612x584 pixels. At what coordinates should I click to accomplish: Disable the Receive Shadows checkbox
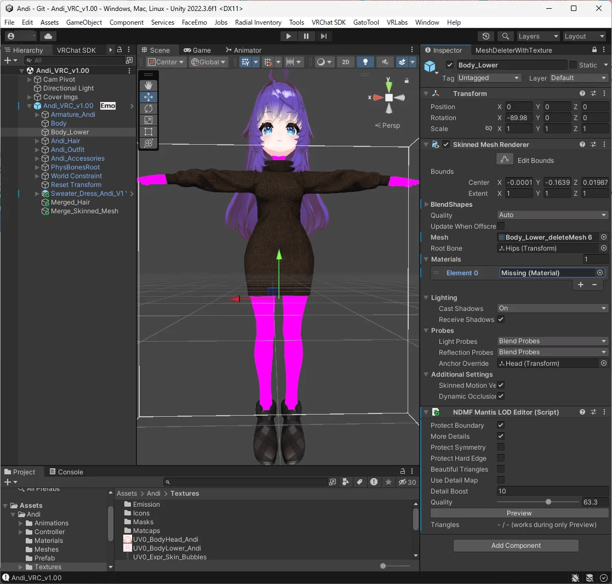(500, 319)
